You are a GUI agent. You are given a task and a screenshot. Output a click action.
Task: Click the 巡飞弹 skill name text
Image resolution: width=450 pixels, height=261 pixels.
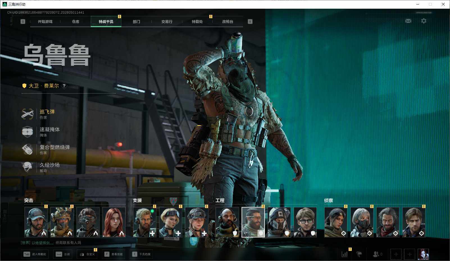47,112
